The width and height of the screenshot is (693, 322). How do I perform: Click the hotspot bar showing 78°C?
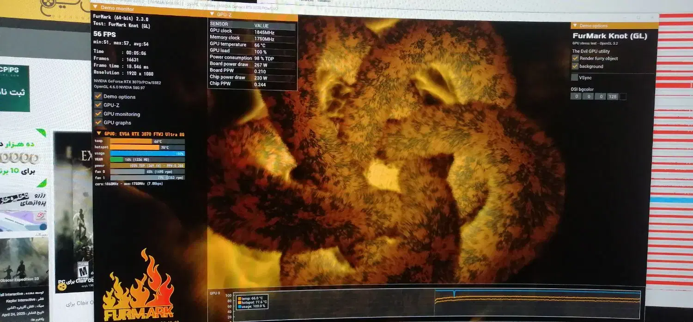[x=147, y=147]
